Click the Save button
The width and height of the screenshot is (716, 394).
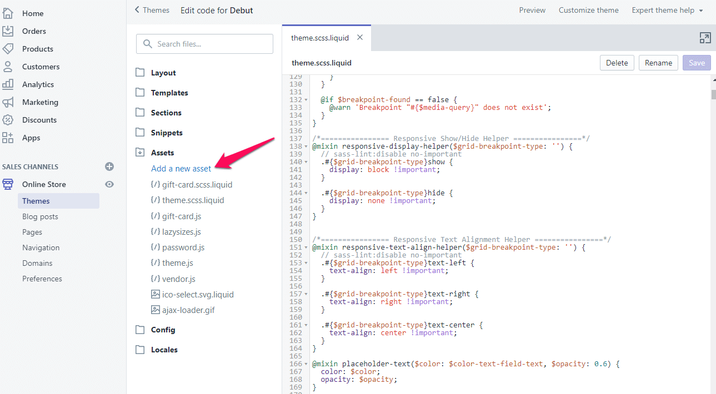(x=697, y=63)
